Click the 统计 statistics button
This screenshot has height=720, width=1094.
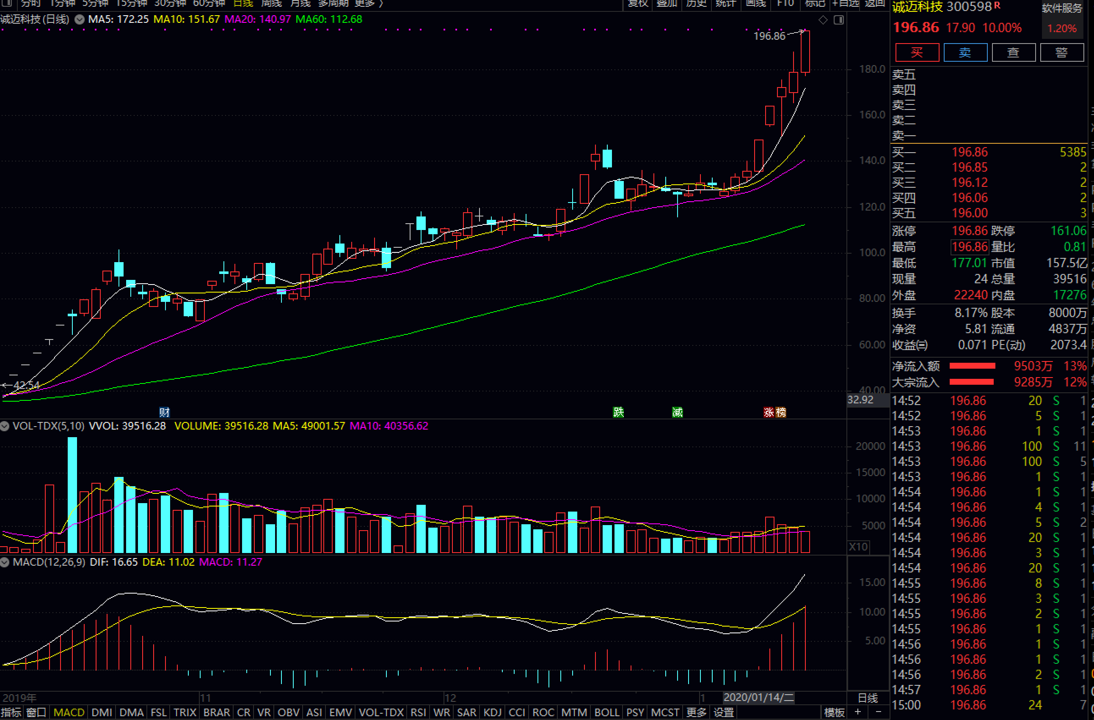tap(725, 3)
